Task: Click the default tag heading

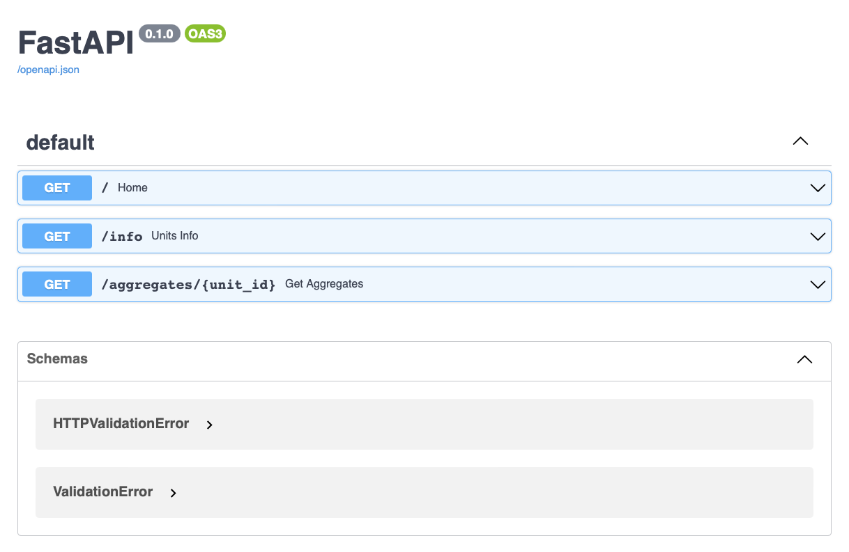Action: click(61, 143)
